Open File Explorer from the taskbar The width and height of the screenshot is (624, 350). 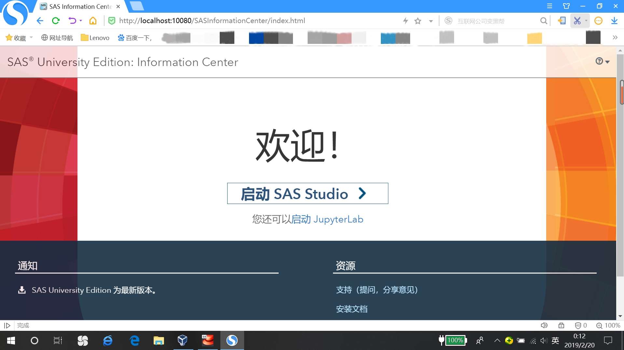coord(159,341)
